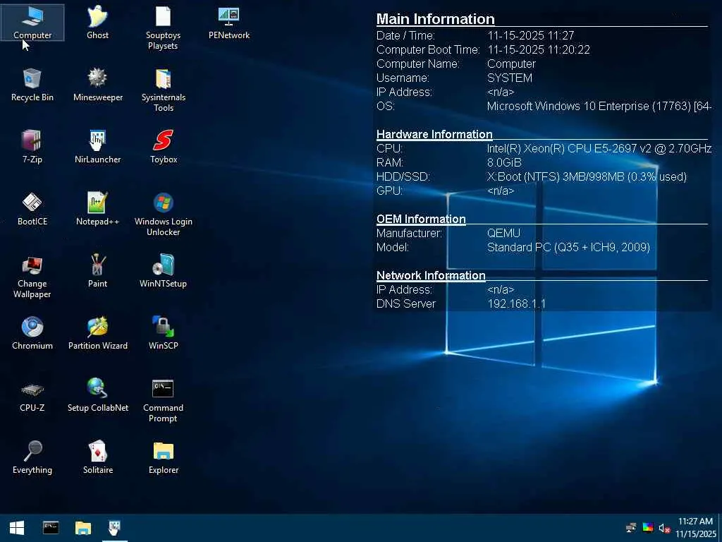Select the WinSCP desktop icon
Image resolution: width=722 pixels, height=542 pixels.
(x=163, y=333)
